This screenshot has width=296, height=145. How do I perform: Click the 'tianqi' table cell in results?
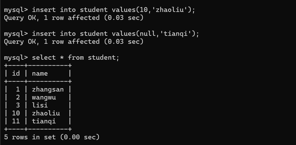[44, 121]
